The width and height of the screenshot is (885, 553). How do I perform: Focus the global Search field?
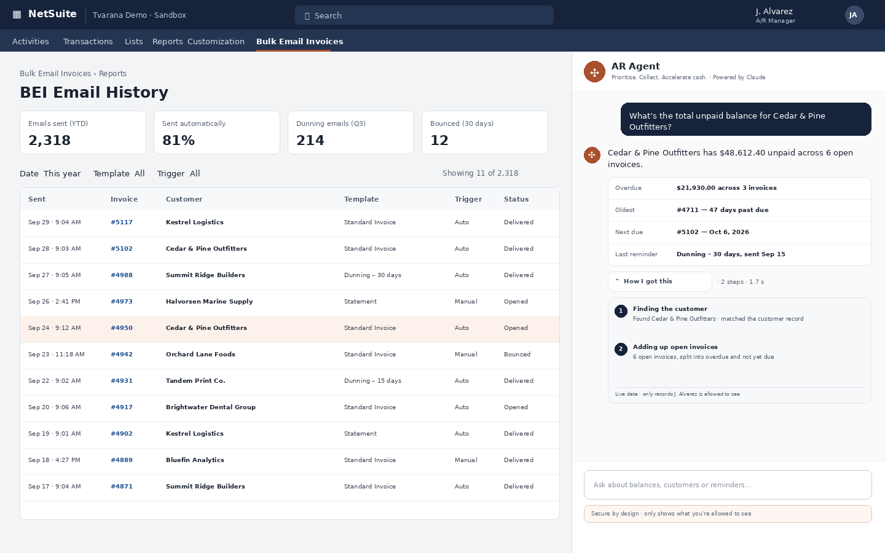point(424,15)
